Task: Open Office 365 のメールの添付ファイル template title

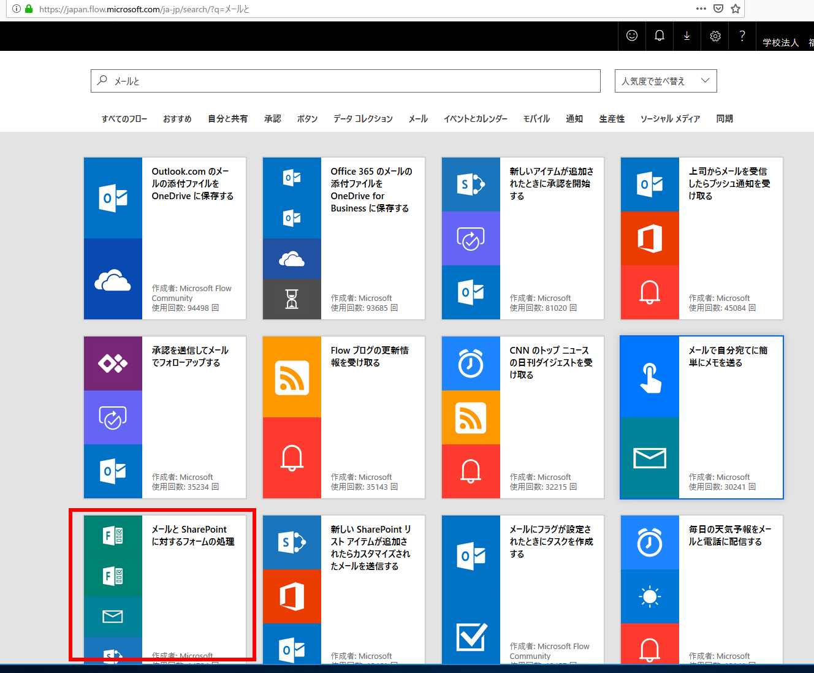Action: (371, 190)
